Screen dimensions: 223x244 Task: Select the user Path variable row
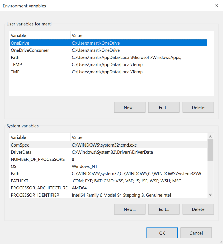(15, 57)
